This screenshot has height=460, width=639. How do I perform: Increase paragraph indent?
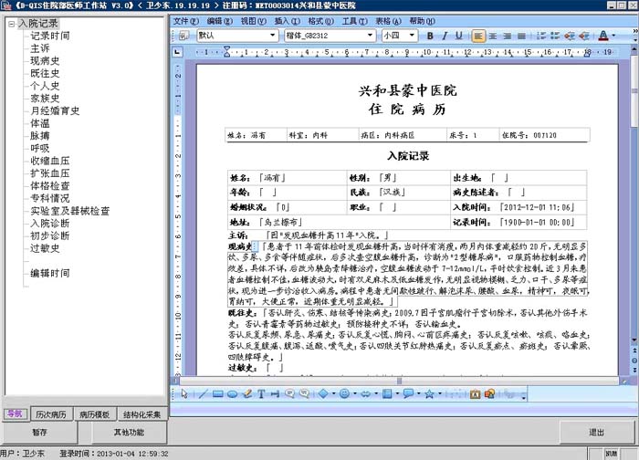[x=583, y=36]
